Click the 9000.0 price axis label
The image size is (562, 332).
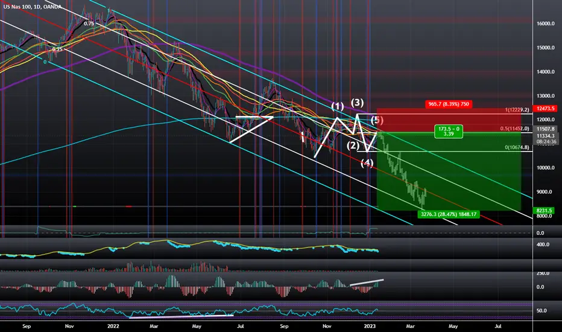pyautogui.click(x=545, y=192)
